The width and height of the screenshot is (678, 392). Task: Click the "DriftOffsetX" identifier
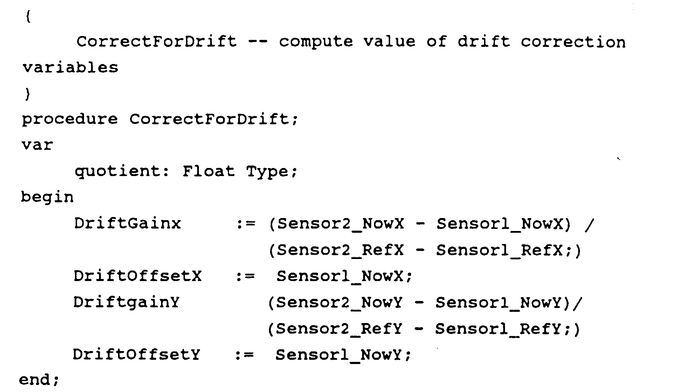click(138, 276)
